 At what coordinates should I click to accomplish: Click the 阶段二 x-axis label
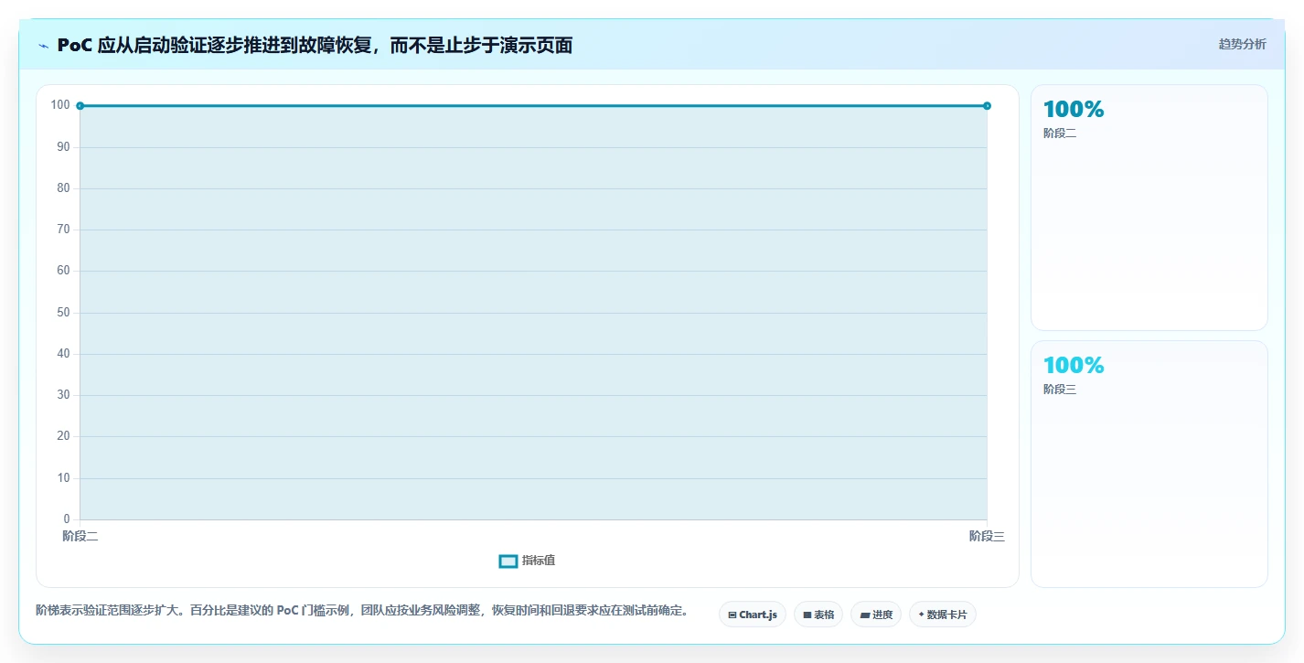80,537
